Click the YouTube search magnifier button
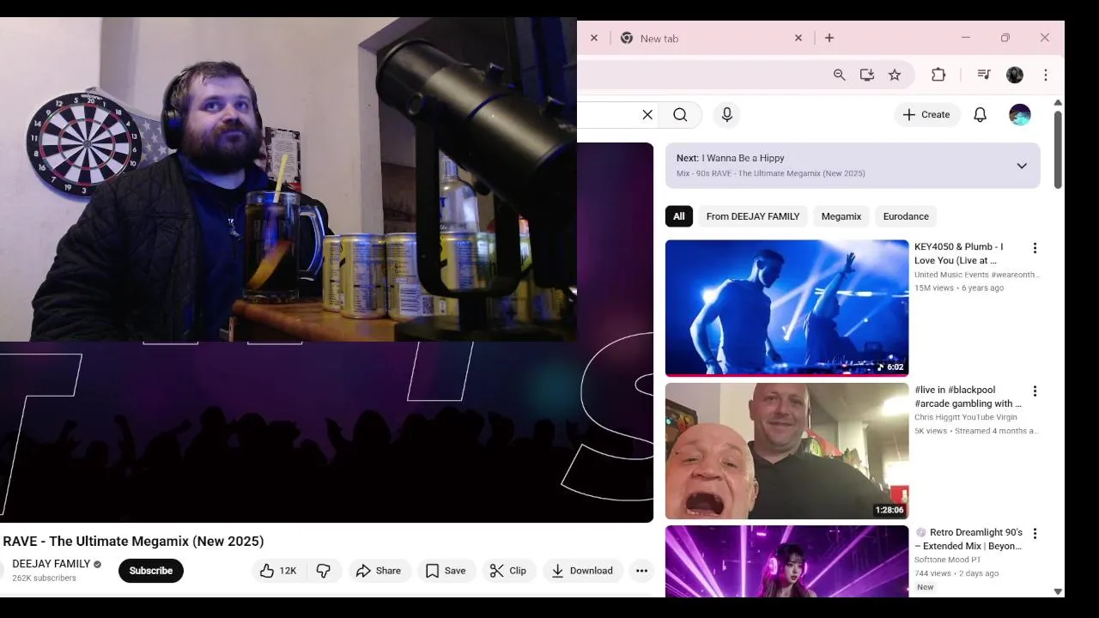 point(680,115)
